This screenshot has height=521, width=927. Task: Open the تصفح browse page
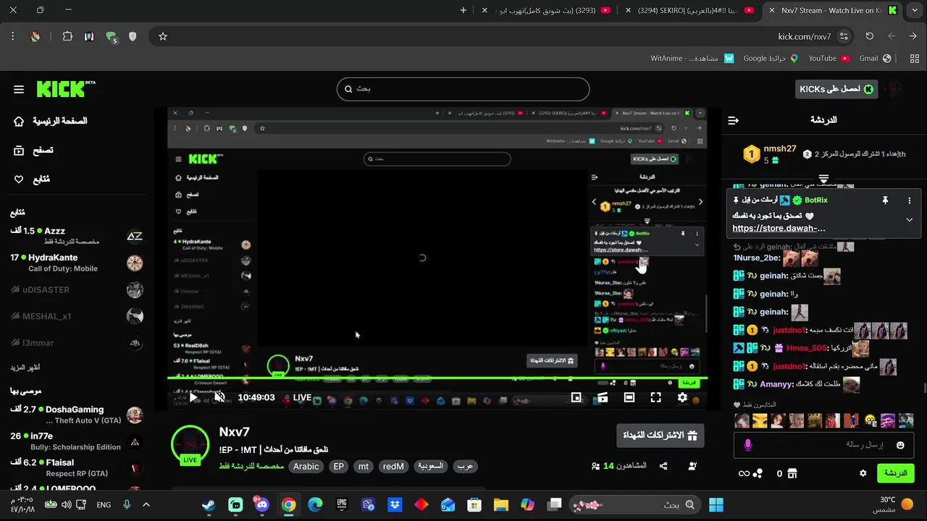(33, 151)
